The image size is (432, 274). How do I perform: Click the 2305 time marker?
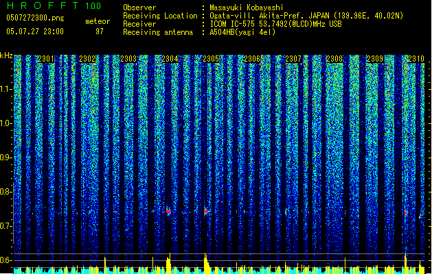pyautogui.click(x=211, y=59)
